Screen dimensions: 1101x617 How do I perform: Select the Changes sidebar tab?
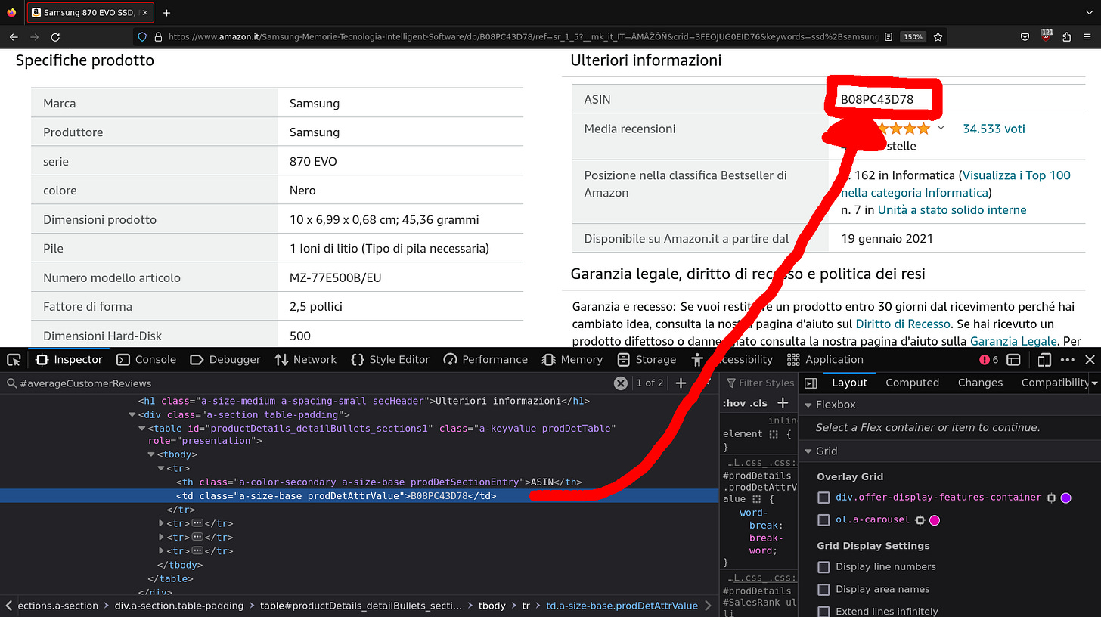(x=980, y=383)
